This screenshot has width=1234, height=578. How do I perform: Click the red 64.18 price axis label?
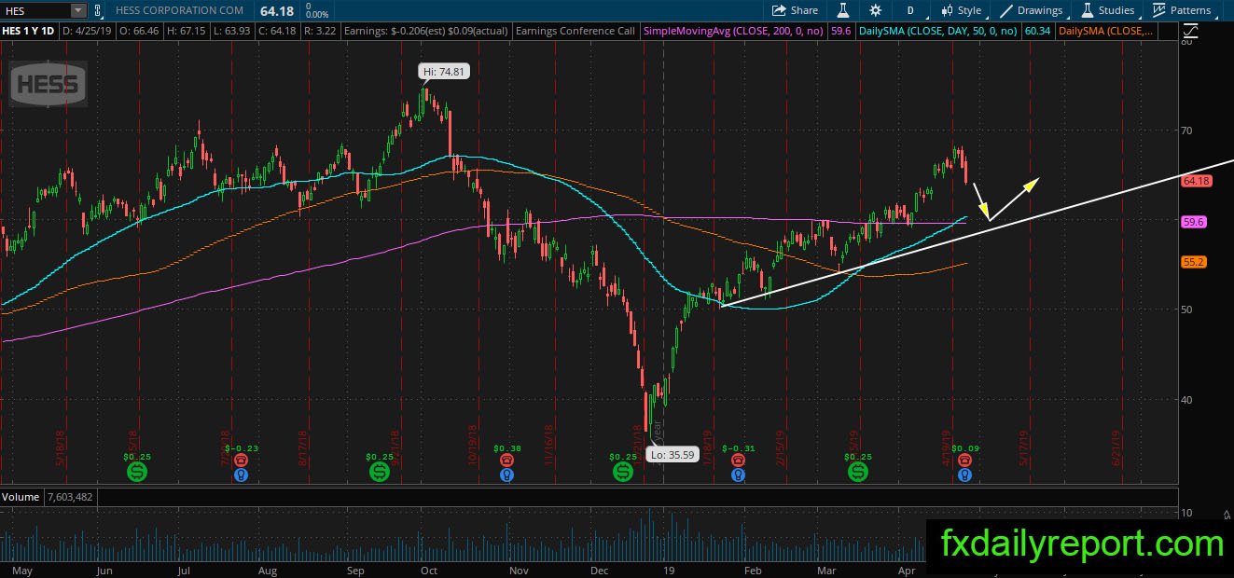[1195, 181]
